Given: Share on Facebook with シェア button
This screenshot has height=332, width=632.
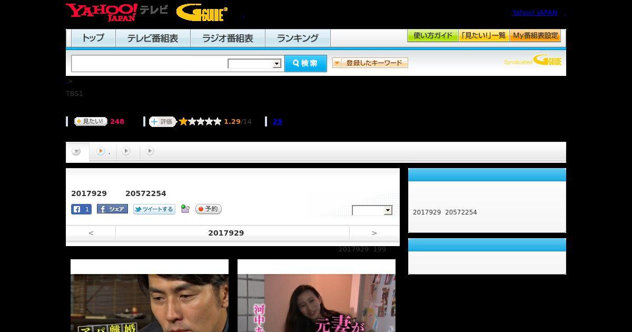Looking at the screenshot, I should (112, 209).
